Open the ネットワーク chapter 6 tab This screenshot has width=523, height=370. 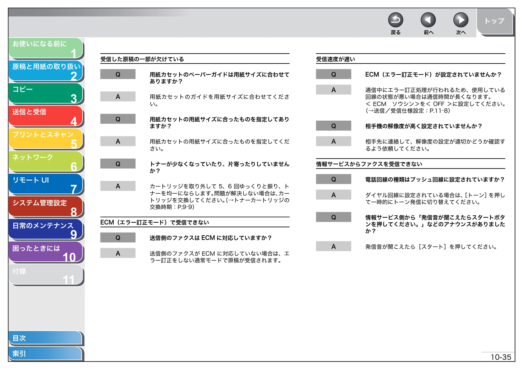46,162
